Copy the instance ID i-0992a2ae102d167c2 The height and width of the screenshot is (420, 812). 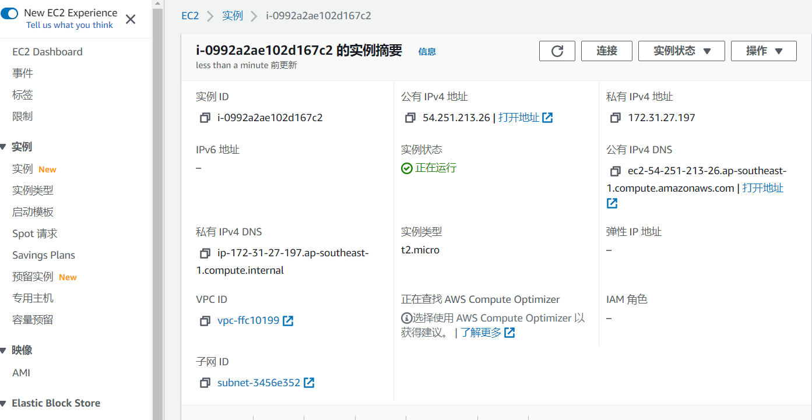(205, 118)
